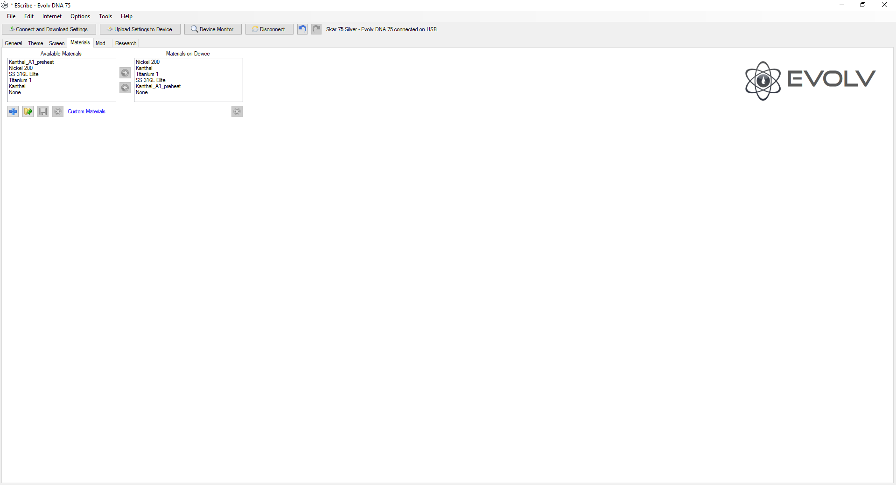Open the Internet menu
This screenshot has height=485, width=896.
coord(52,16)
